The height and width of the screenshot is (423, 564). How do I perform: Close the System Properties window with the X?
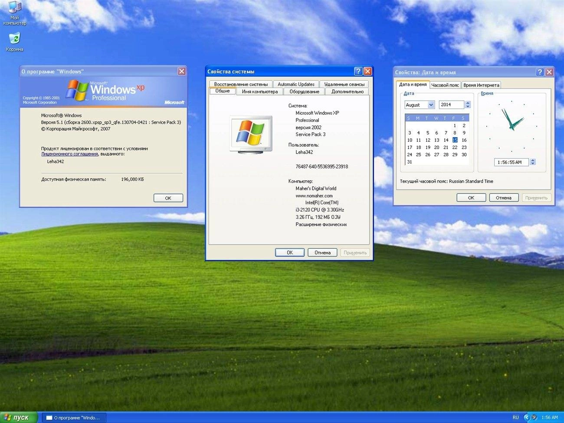[367, 71]
